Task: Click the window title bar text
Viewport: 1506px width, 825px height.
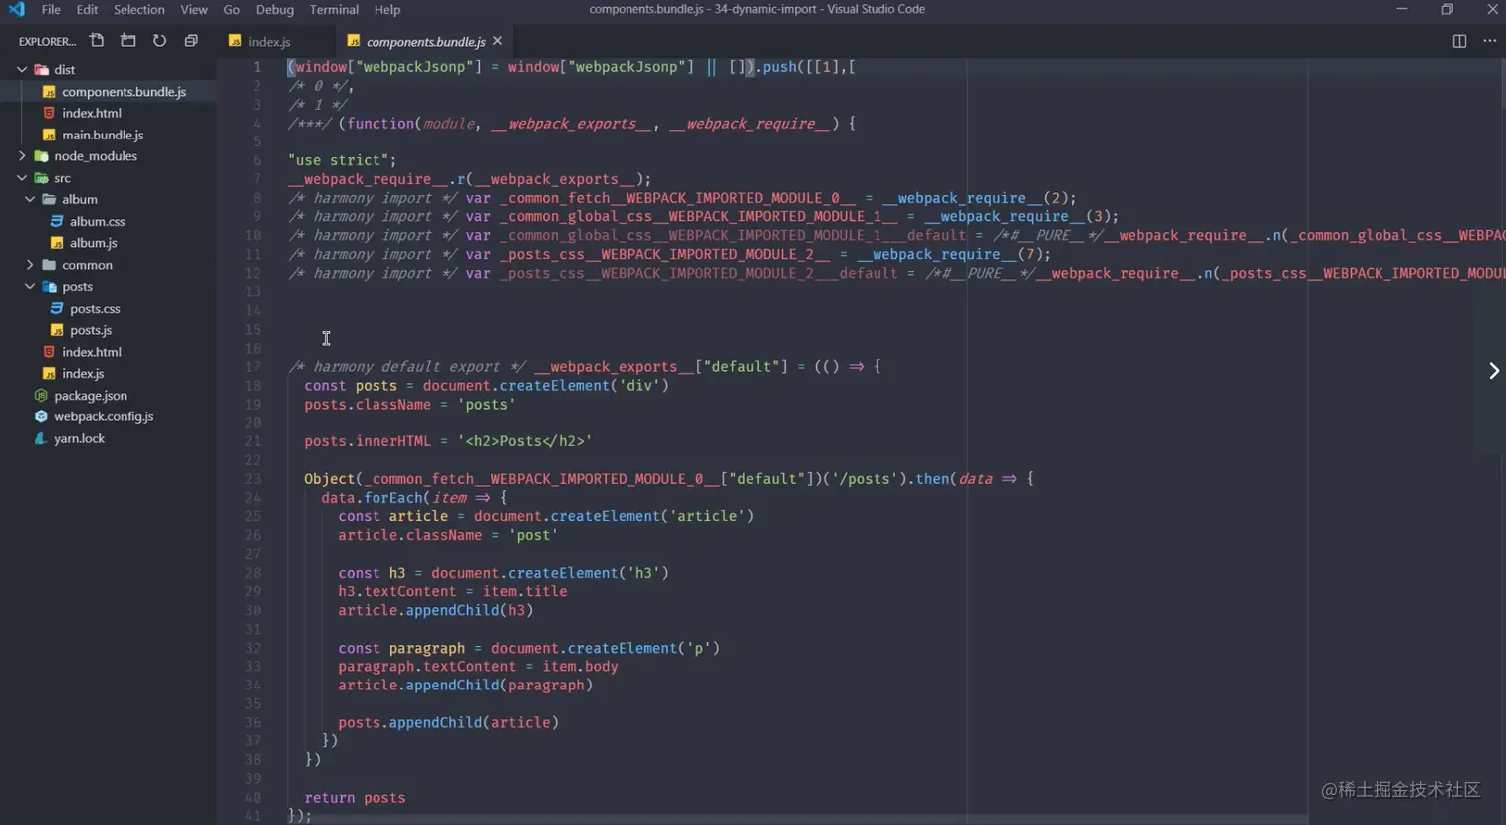Action: click(x=757, y=9)
